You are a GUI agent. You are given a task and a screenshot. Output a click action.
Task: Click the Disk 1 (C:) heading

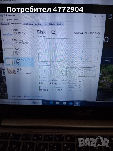tap(47, 32)
